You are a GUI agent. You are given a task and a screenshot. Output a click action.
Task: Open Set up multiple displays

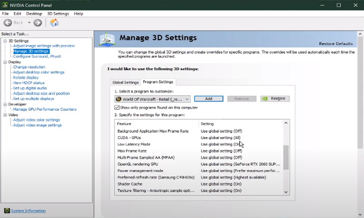tap(33, 98)
